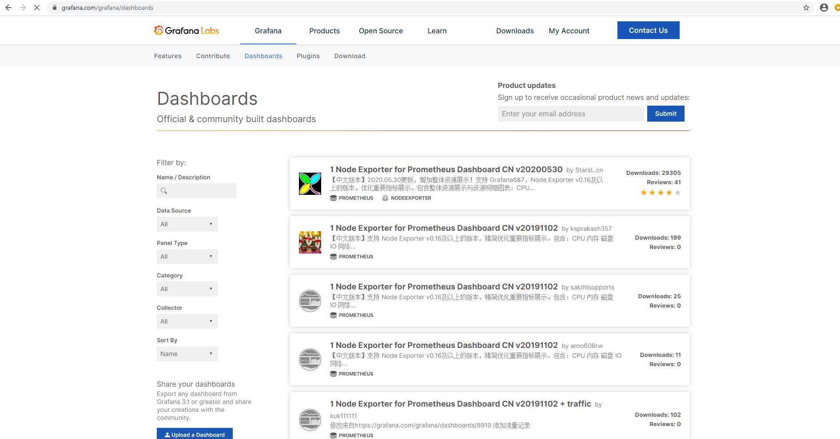
Task: Click the search magnifier in Name filter
Action: (x=164, y=191)
